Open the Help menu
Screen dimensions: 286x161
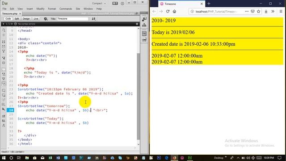pos(99,9)
